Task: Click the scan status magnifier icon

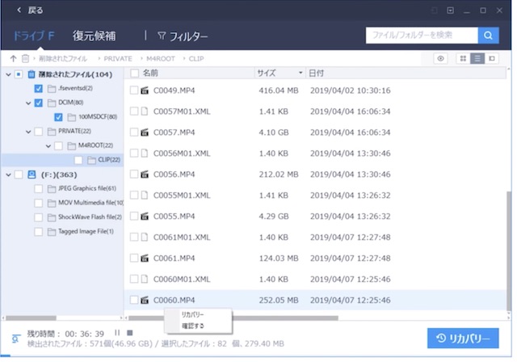Action: pyautogui.click(x=15, y=339)
